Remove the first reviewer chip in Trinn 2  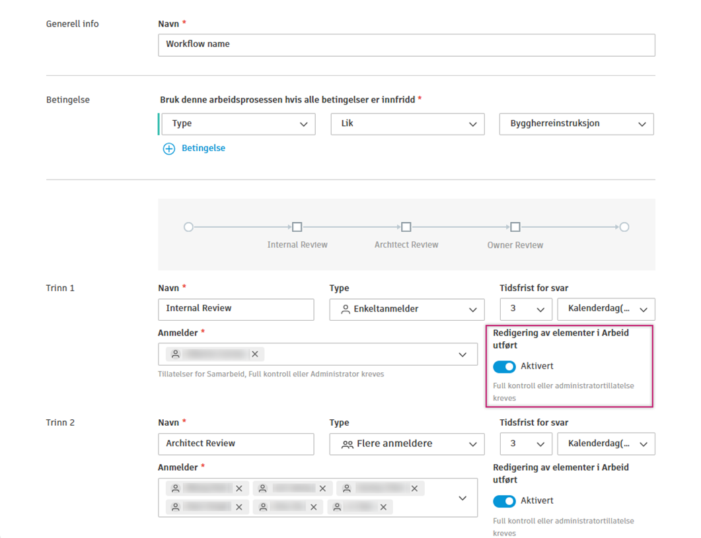(x=239, y=489)
